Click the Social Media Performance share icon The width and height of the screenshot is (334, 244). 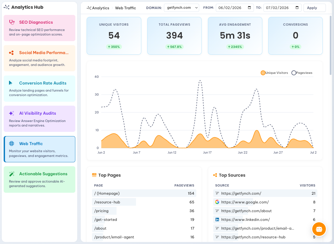12,52
